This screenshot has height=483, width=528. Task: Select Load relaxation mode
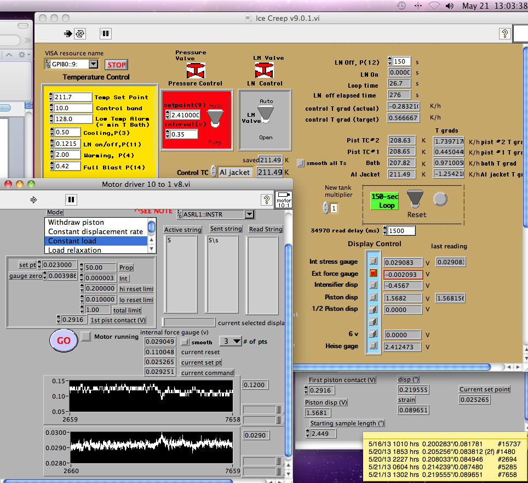coord(74,250)
